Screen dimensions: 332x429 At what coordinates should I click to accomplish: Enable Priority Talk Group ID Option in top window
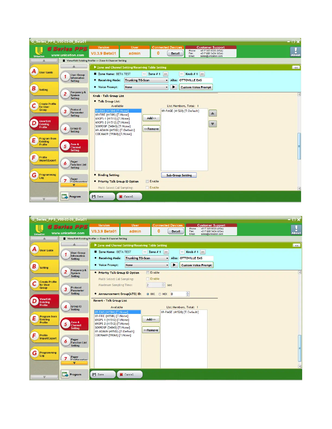(147, 181)
